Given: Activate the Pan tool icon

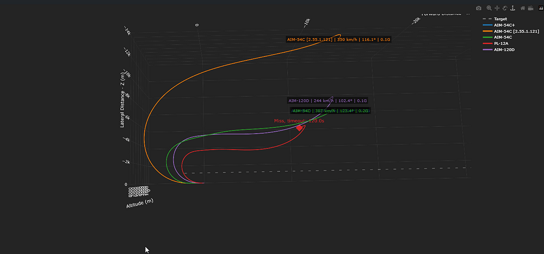Looking at the screenshot, I should point(497,8).
